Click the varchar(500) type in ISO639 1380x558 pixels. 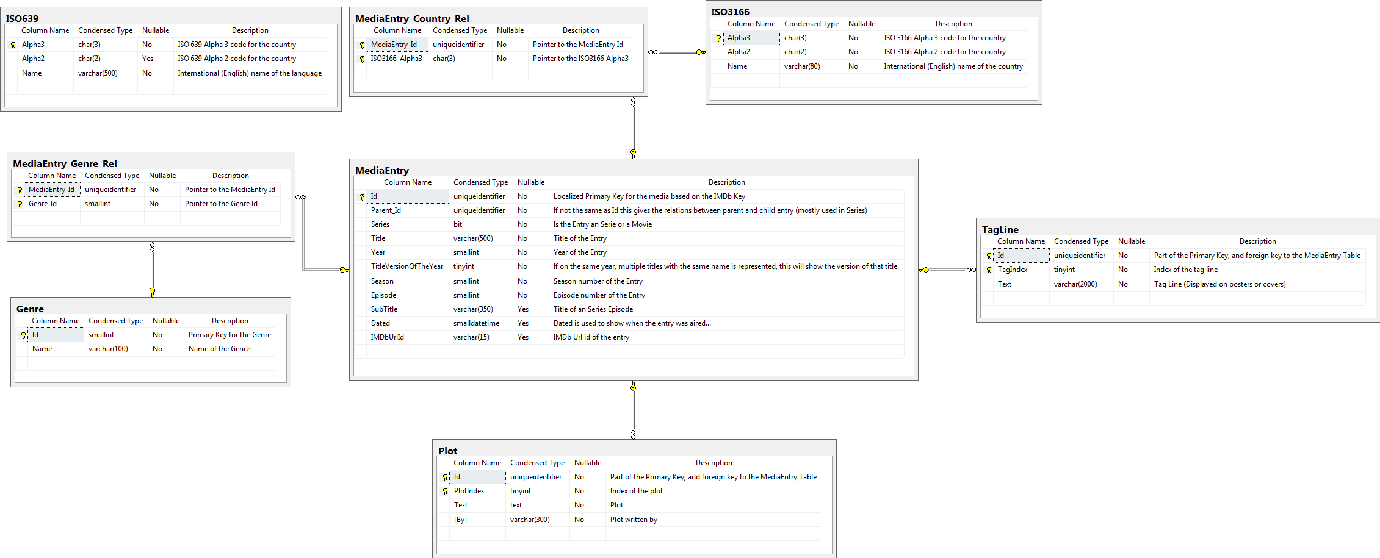(x=98, y=73)
